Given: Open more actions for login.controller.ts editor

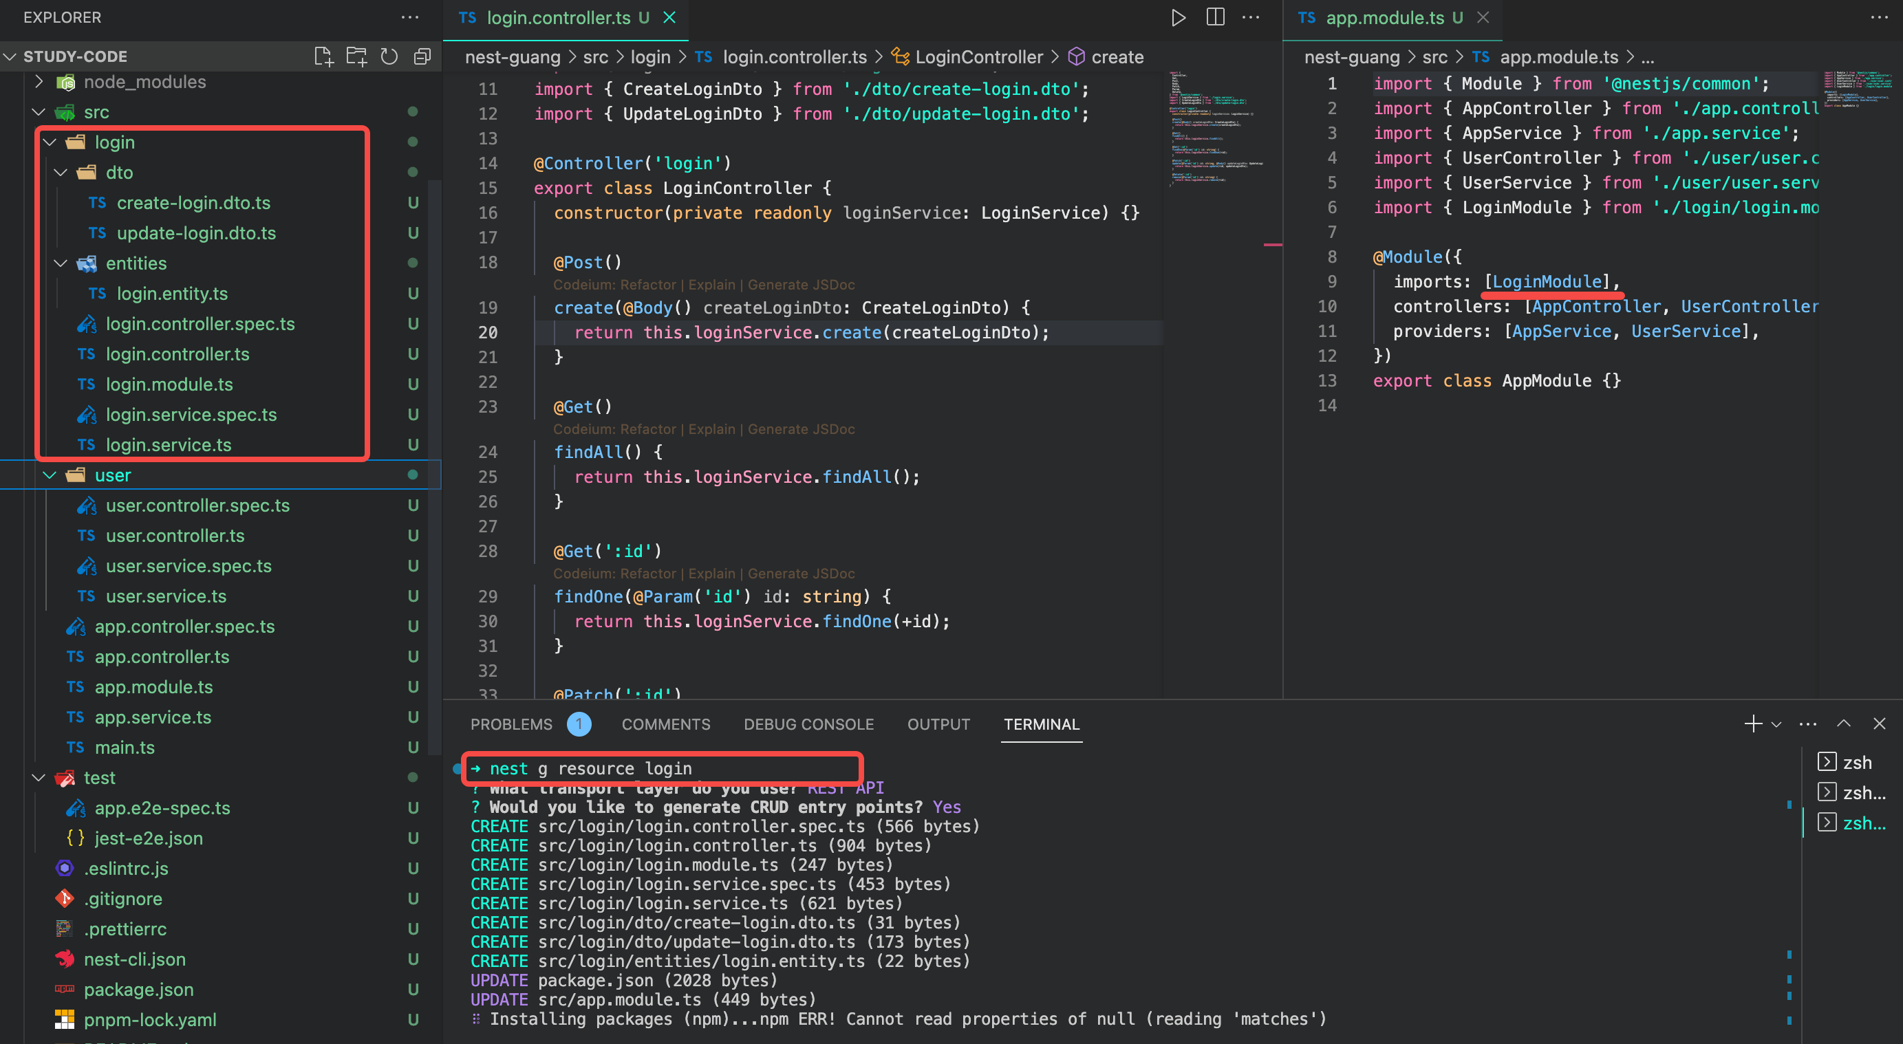Looking at the screenshot, I should click(x=1251, y=17).
